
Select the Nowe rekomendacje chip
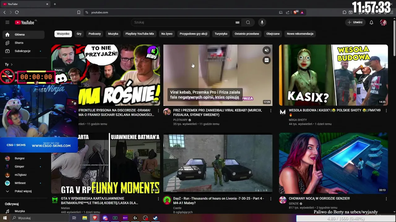(x=300, y=34)
